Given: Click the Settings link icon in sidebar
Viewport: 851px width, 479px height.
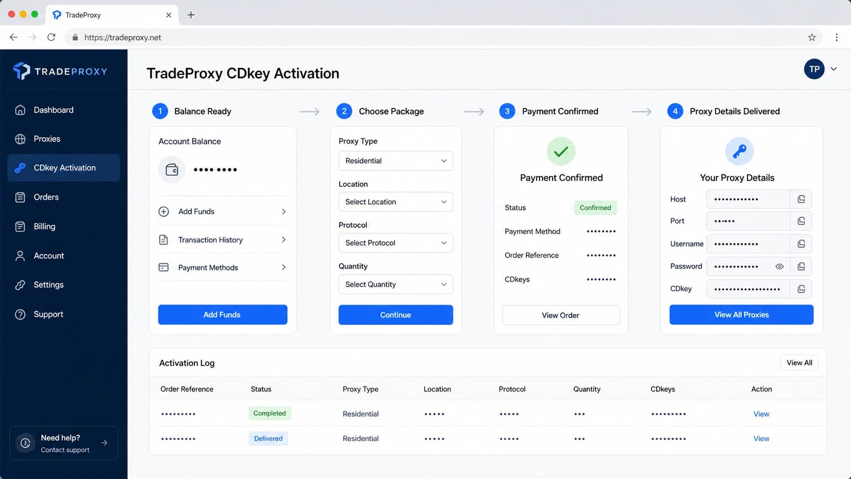Looking at the screenshot, I should [x=20, y=285].
